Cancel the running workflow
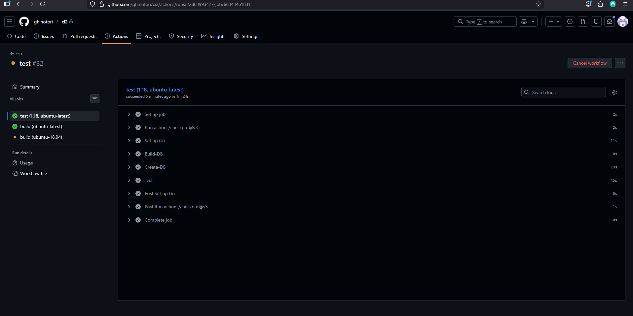 [x=590, y=63]
